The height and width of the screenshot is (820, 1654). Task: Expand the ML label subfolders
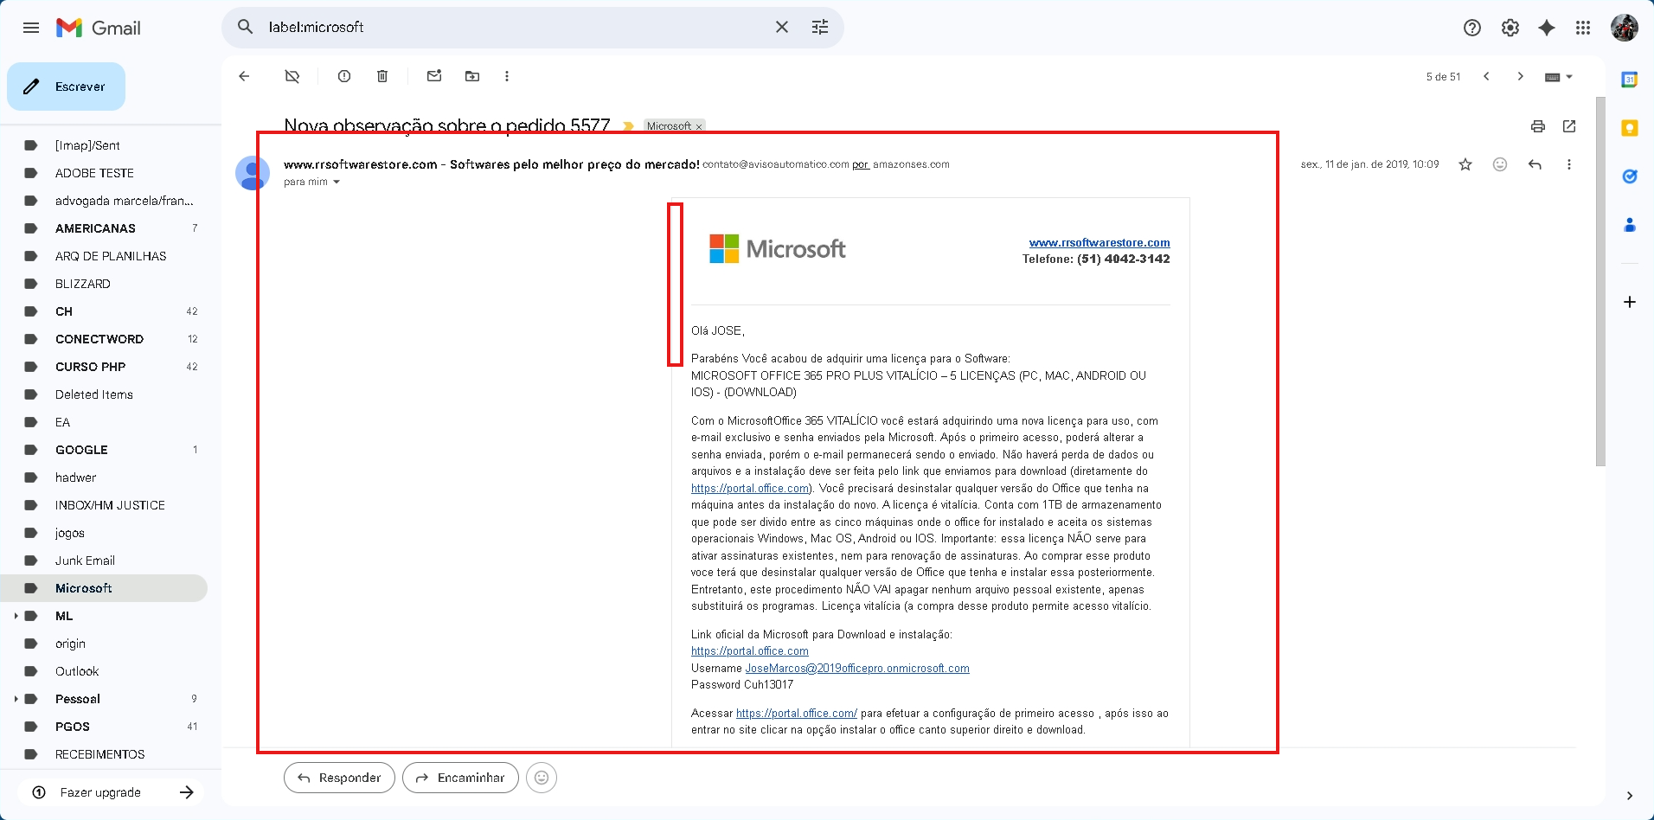16,616
